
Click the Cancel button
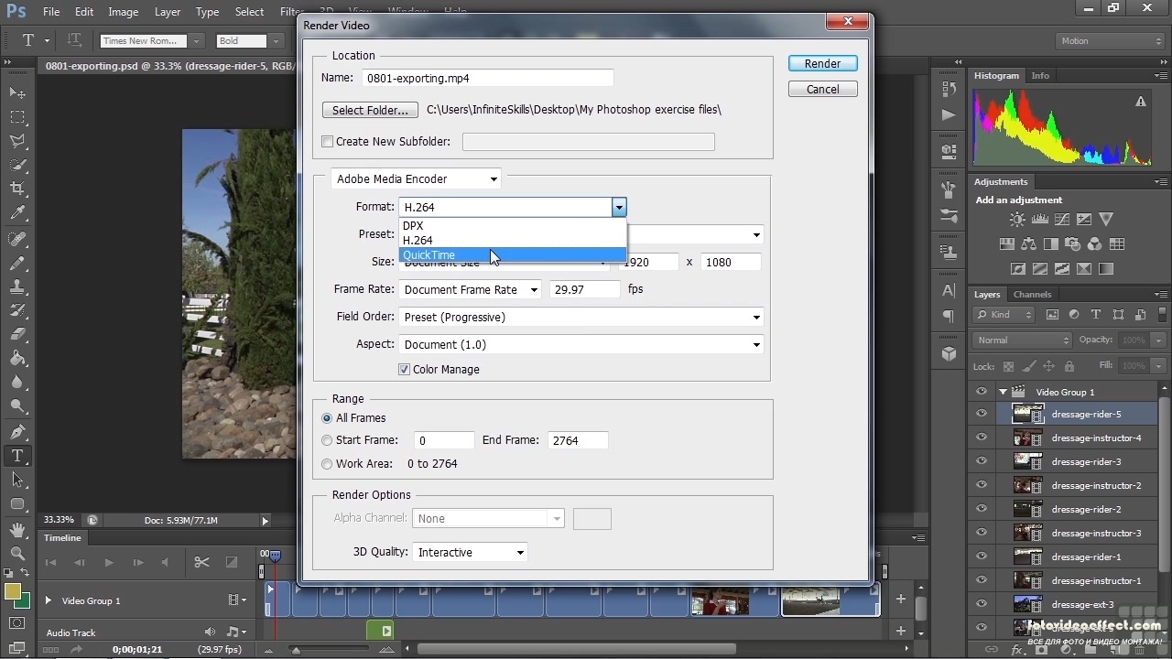pyautogui.click(x=822, y=89)
